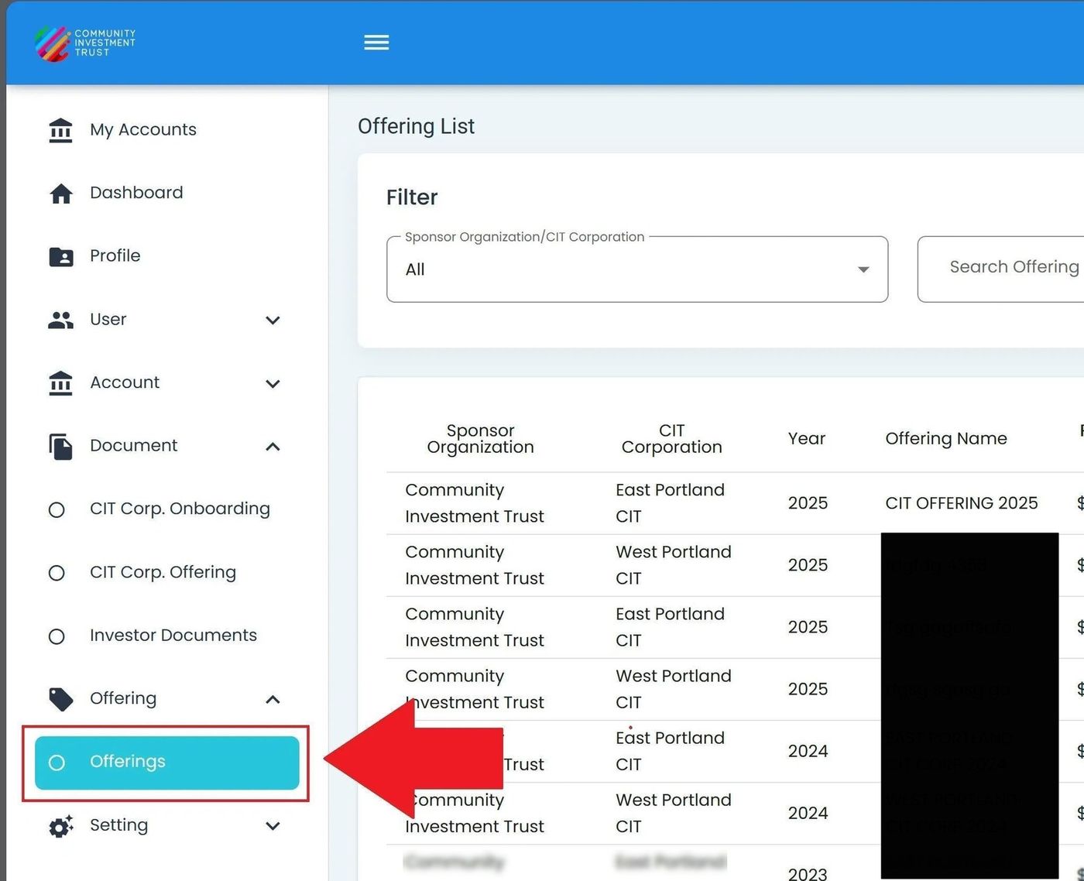Open the highlighted Offerings menu item
Viewport: 1084px width, 881px height.
[x=166, y=763]
